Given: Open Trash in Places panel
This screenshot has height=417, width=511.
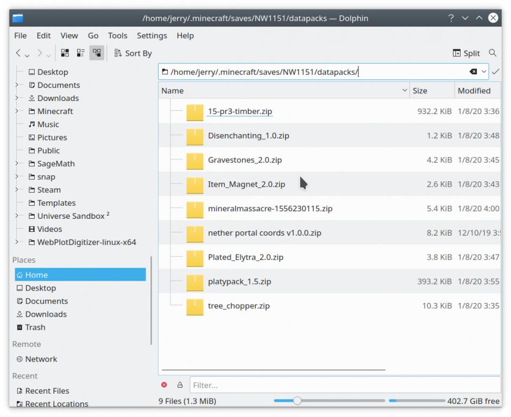Looking at the screenshot, I should (x=35, y=327).
